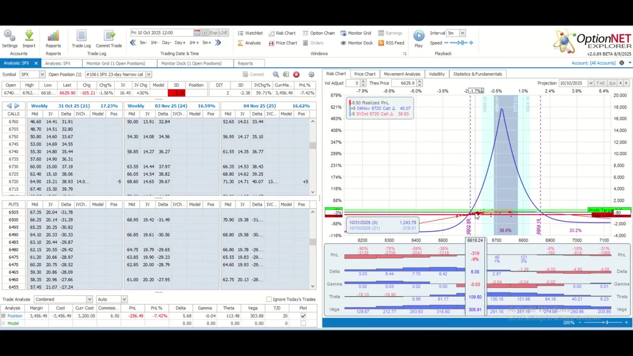Screen dimensions: 633x356
Task: Open the Symbol SPX dropdown
Action: coord(42,74)
